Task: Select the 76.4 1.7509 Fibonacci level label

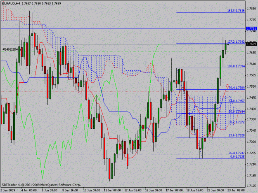Action: coord(237,88)
